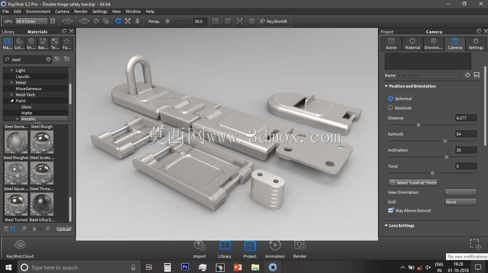Open the Render dialog

click(300, 249)
